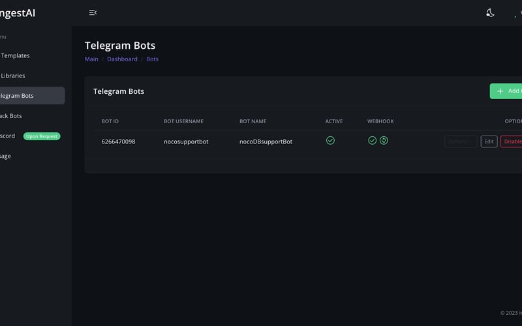Click the ACTIVE column header
The width and height of the screenshot is (522, 326).
coord(334,121)
